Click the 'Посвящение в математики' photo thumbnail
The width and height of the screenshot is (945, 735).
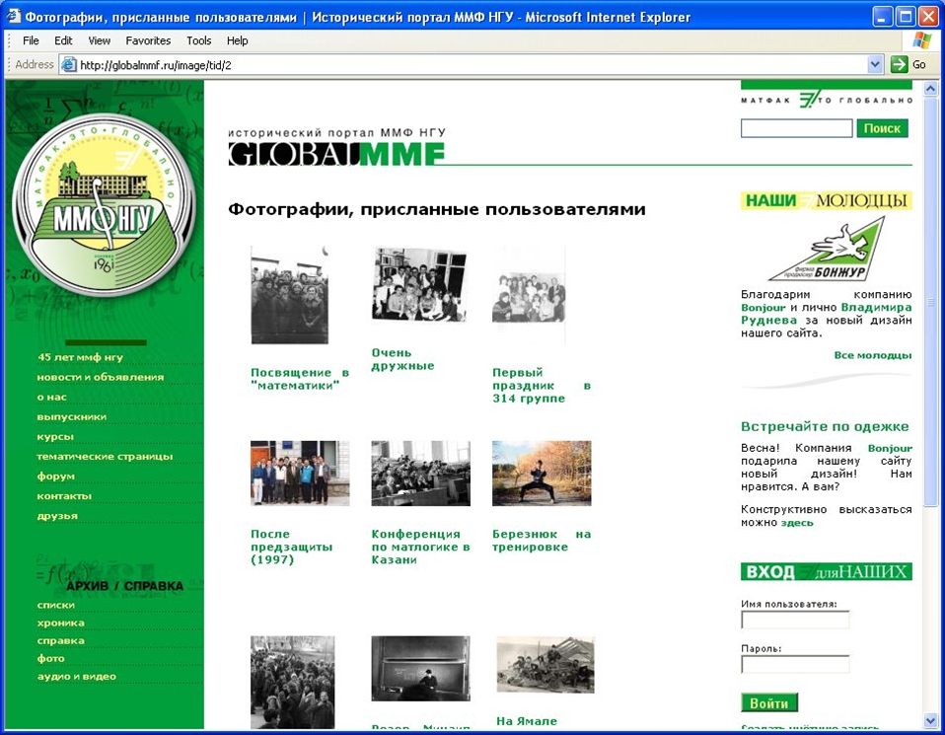point(290,295)
